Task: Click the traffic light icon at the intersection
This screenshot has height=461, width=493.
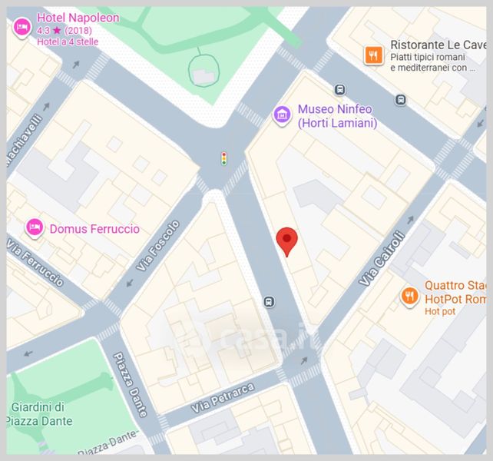Action: [223, 158]
